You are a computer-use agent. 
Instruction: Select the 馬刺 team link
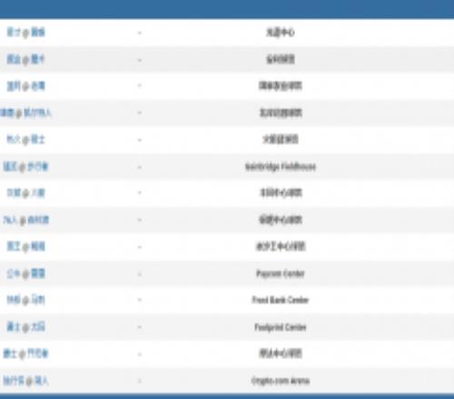(38, 300)
